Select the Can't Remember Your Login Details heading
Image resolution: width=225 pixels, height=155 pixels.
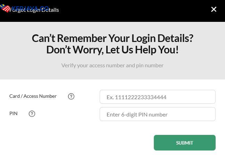tap(112, 38)
